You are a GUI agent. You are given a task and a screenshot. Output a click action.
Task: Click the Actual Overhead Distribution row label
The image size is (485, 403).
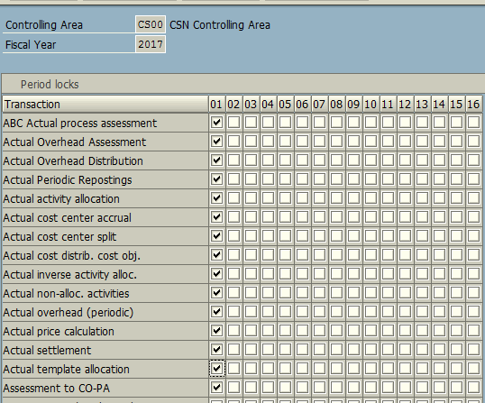tap(73, 160)
